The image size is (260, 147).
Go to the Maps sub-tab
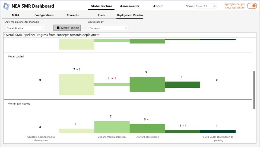point(15,15)
